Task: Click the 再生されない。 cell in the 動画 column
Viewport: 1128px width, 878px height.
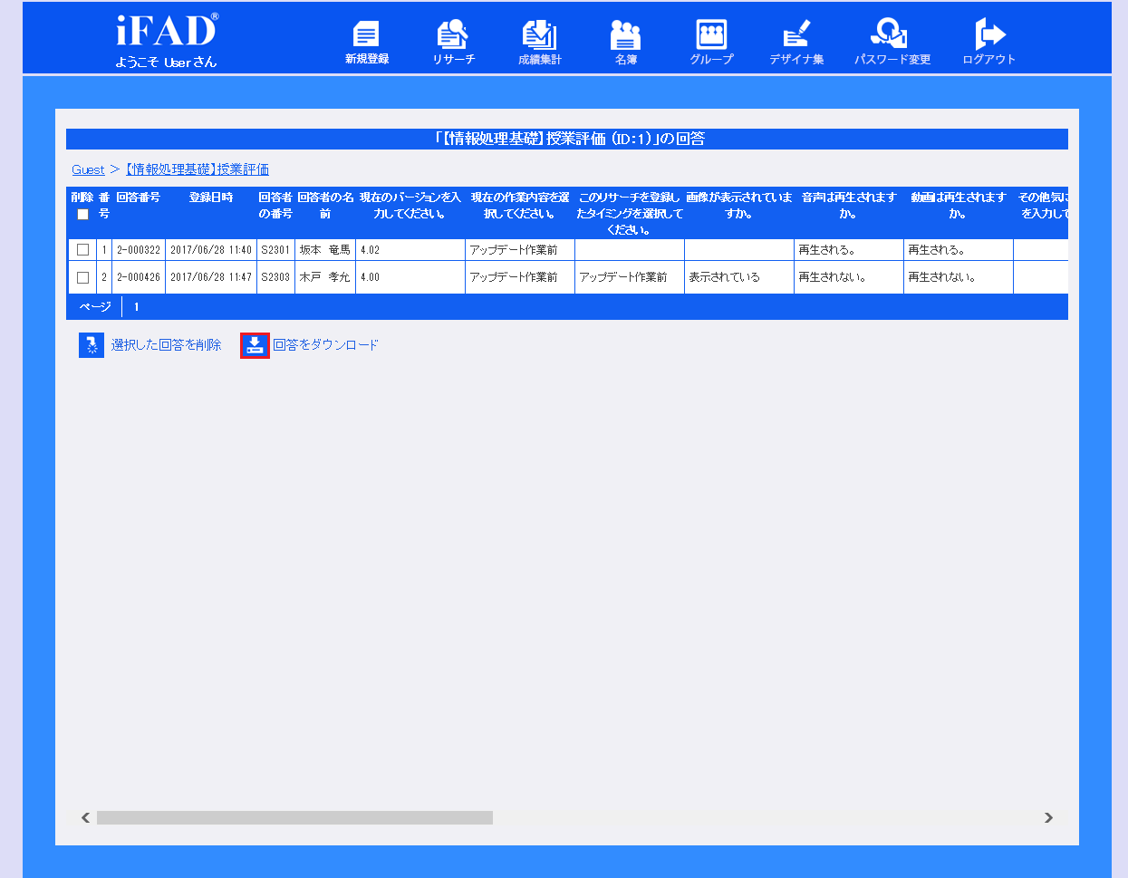Action: (959, 277)
